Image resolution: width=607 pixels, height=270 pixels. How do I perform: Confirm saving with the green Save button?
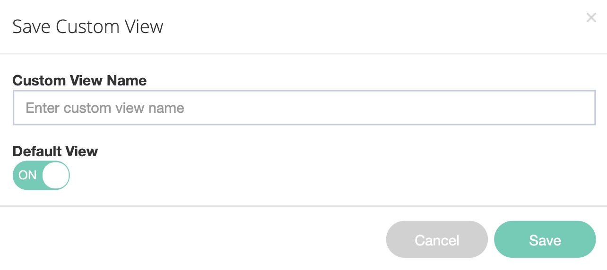tap(545, 240)
